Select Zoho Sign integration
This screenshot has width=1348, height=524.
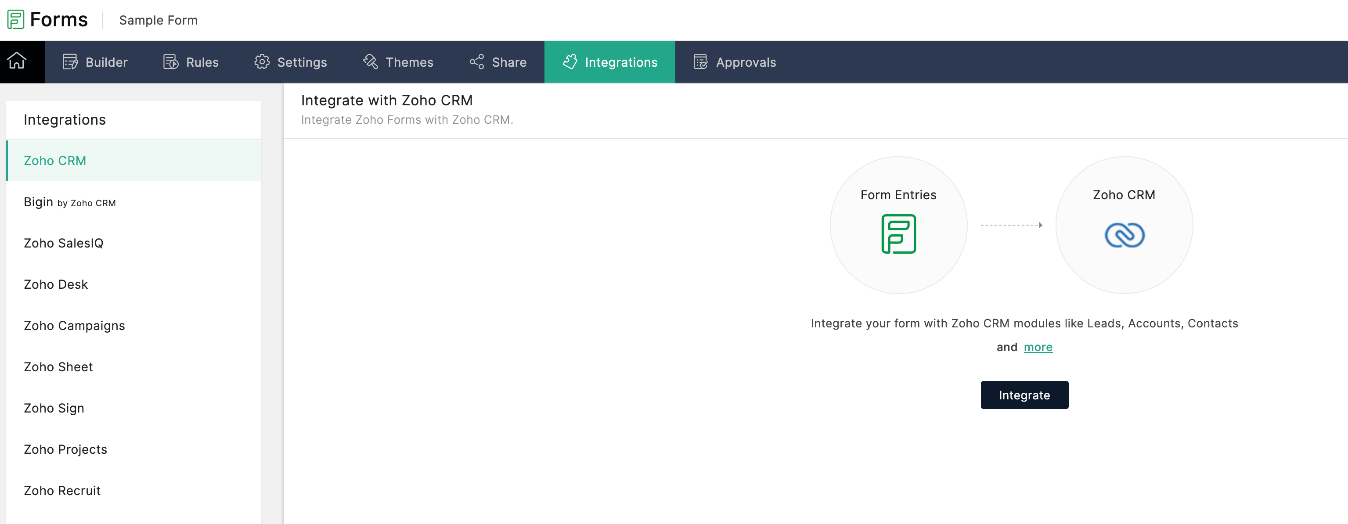tap(133, 409)
